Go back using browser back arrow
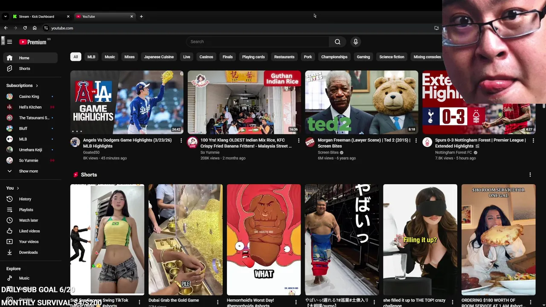This screenshot has height=307, width=546. coord(6,28)
